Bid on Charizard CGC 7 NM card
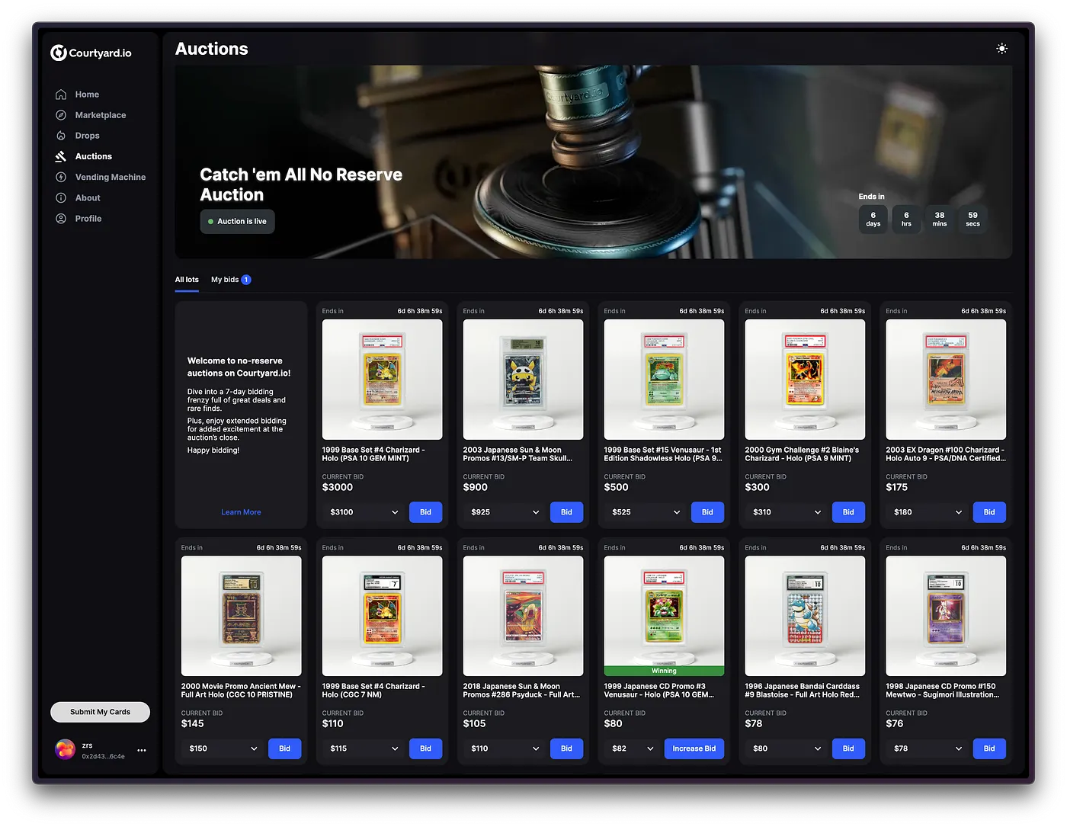The height and width of the screenshot is (827, 1067). click(425, 748)
